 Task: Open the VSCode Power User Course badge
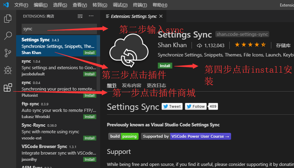[186, 136]
